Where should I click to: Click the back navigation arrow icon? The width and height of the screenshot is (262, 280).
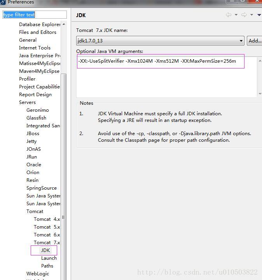(229, 15)
